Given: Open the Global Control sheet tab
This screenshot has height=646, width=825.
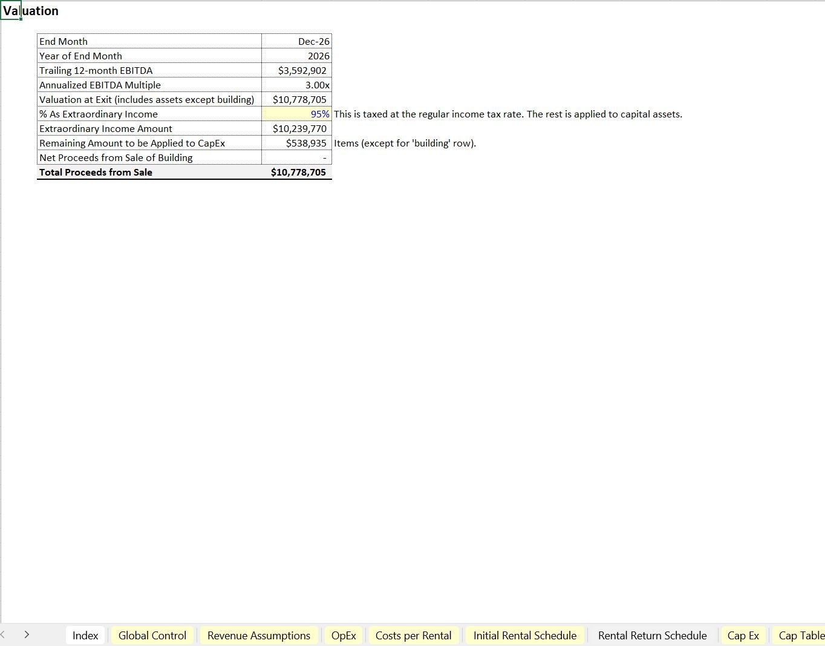Looking at the screenshot, I should [x=152, y=635].
